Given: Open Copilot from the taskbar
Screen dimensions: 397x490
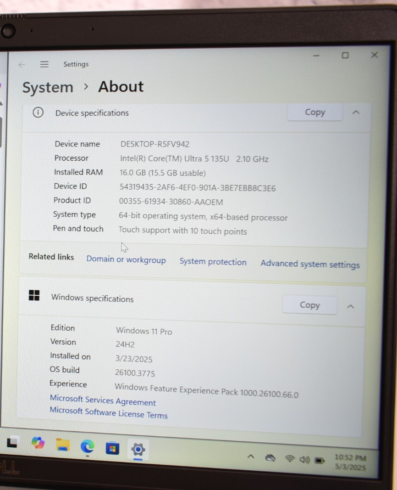Looking at the screenshot, I should pos(38,443).
